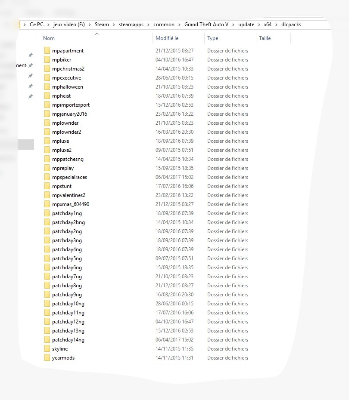Expand the chevron after jeux video (E:)
Screen dimensions: 349x400
point(90,25)
